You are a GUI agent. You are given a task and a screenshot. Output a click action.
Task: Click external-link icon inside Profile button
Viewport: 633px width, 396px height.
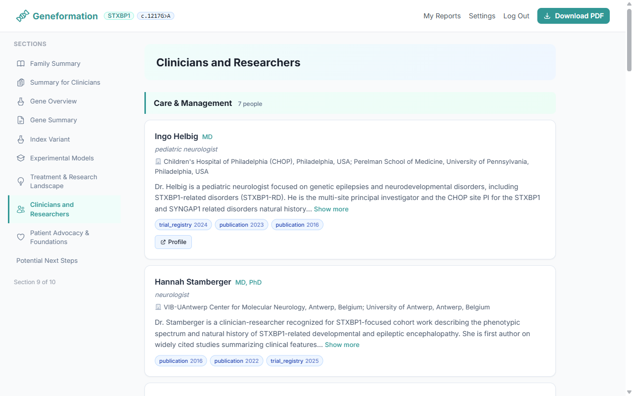click(164, 242)
